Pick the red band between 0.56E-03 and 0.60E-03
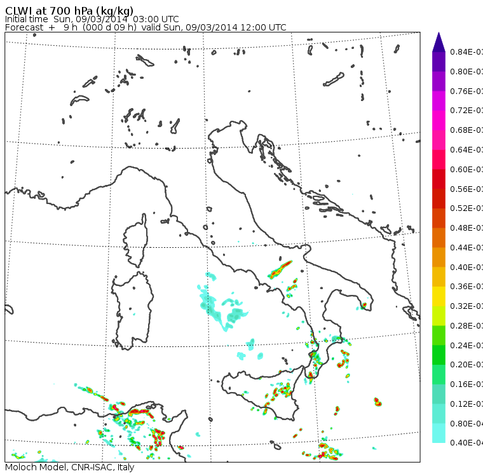 (439, 179)
